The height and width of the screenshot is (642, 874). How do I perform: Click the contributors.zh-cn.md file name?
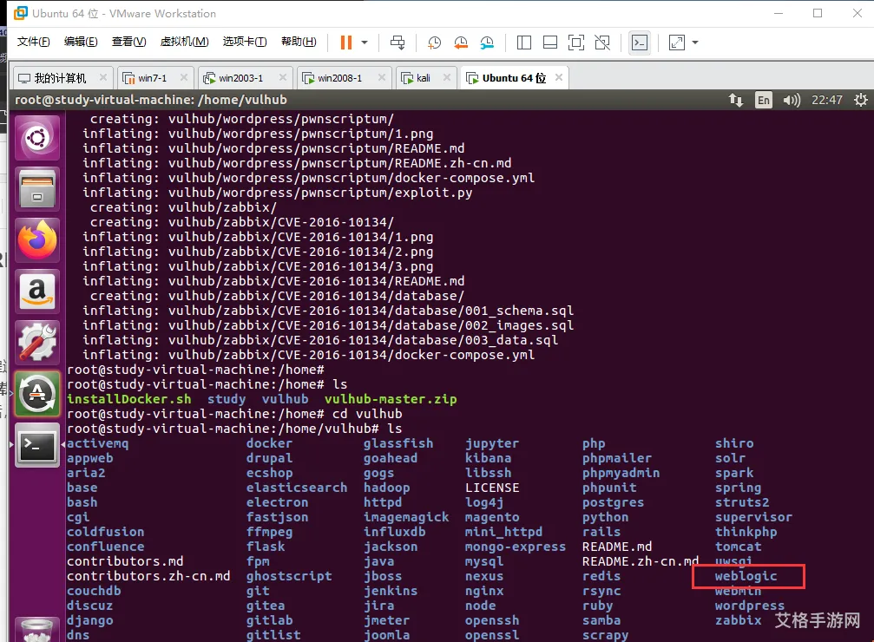(x=148, y=576)
